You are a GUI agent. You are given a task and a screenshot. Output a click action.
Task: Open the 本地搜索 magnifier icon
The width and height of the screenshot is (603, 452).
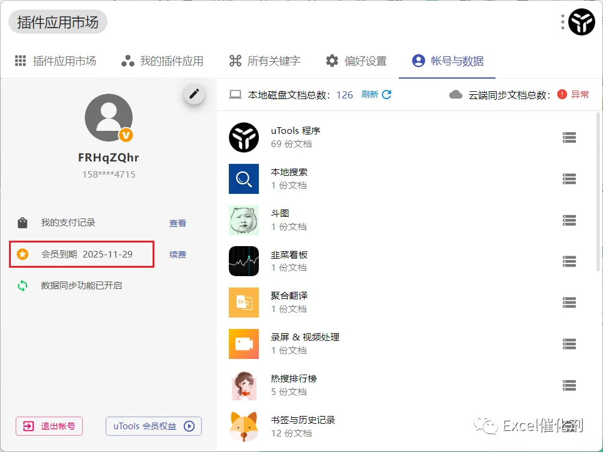244,179
